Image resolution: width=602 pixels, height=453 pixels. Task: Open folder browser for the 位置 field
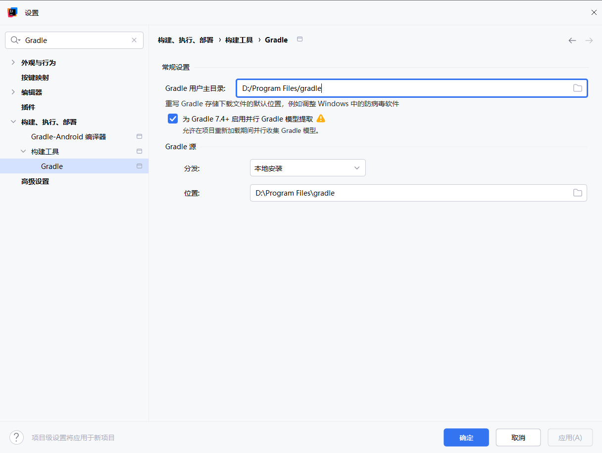tap(577, 193)
